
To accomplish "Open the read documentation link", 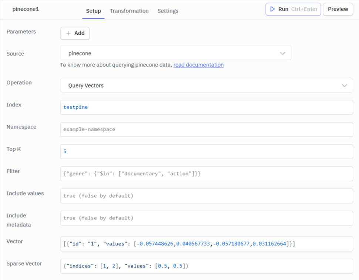I will 198,65.
